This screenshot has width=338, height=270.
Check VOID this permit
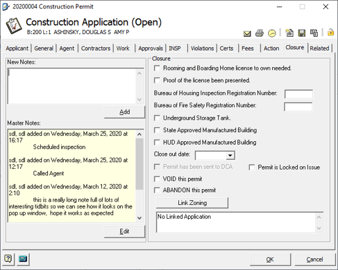click(x=157, y=179)
